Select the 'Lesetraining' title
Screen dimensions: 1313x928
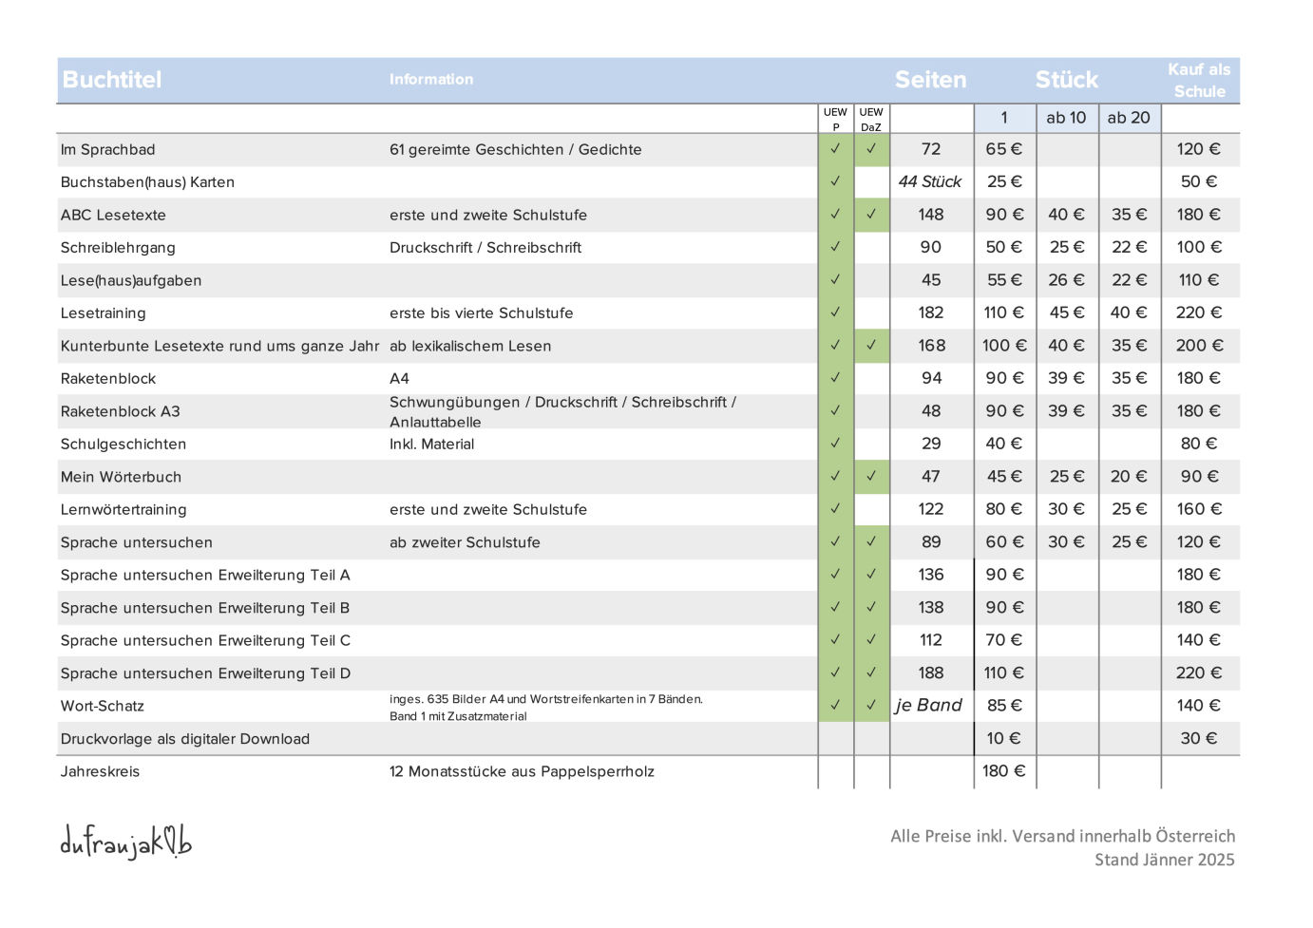coord(104,313)
